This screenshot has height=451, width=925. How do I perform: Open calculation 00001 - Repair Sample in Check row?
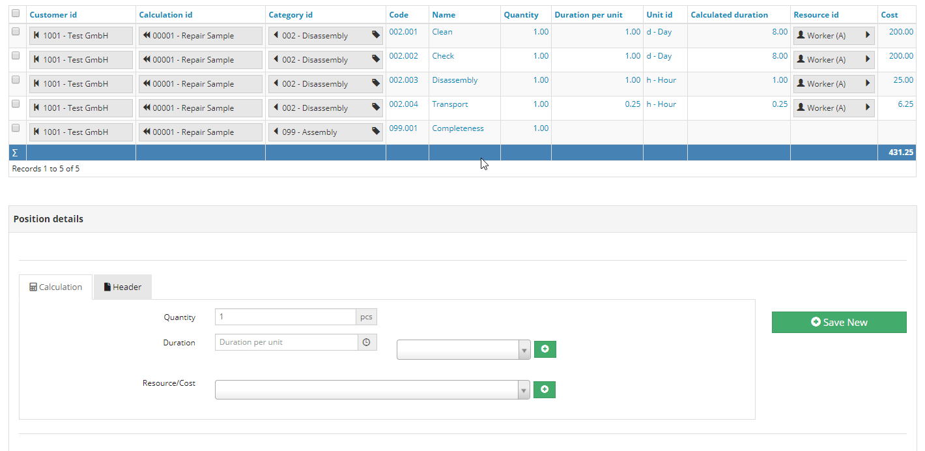(x=201, y=60)
